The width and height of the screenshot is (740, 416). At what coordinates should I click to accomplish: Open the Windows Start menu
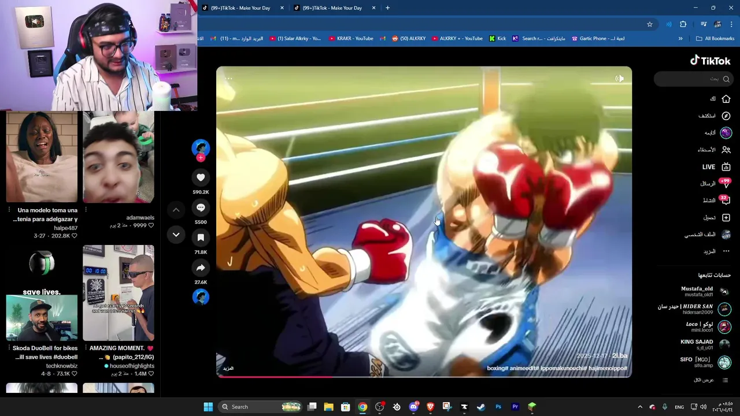click(x=208, y=407)
